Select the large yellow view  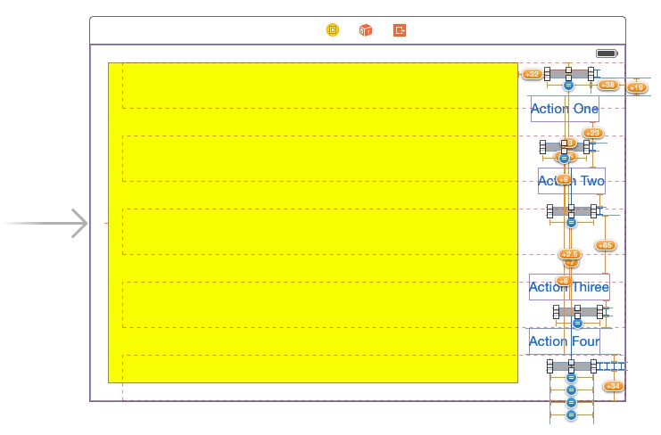(313, 223)
